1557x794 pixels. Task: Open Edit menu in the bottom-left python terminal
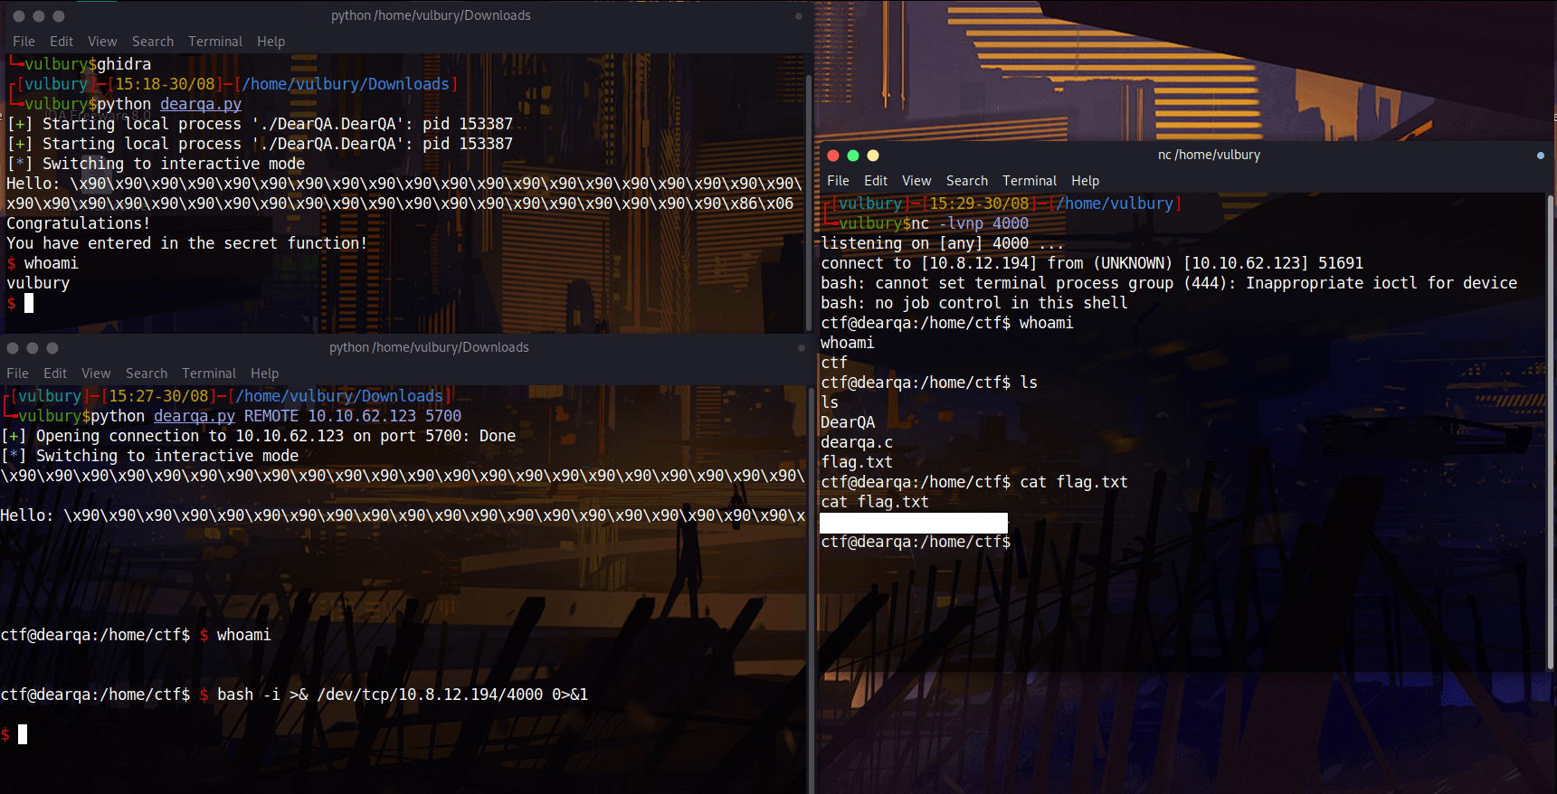tap(55, 373)
